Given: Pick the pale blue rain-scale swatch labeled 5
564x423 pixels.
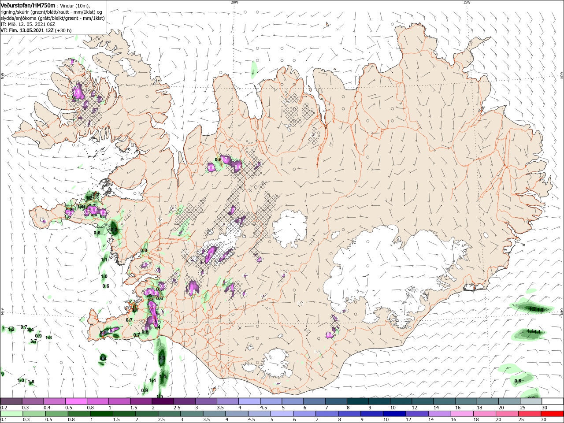Looking at the screenshot, I should point(282,413).
